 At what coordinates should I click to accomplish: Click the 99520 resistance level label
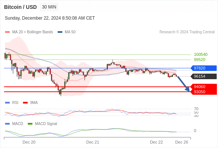point(200,60)
